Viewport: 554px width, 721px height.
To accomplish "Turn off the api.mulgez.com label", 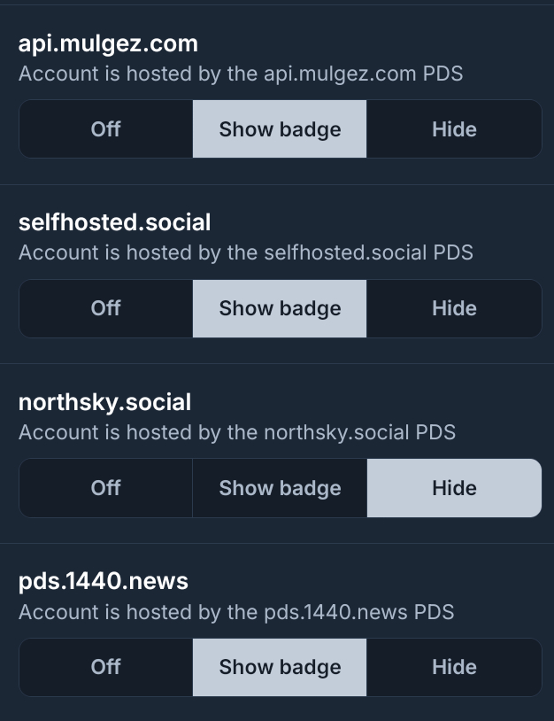I will click(105, 129).
